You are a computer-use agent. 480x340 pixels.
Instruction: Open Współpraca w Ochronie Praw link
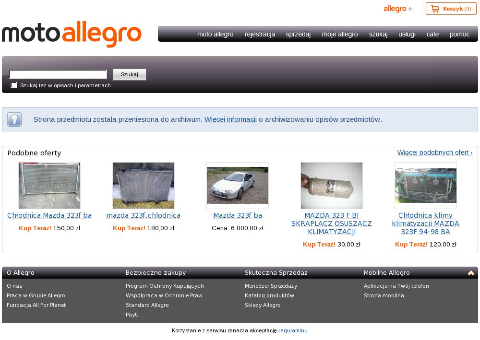coord(164,295)
